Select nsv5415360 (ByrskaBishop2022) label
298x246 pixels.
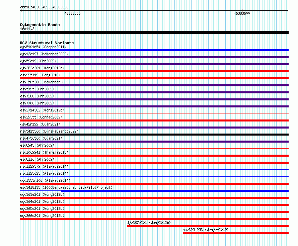(x=49, y=131)
